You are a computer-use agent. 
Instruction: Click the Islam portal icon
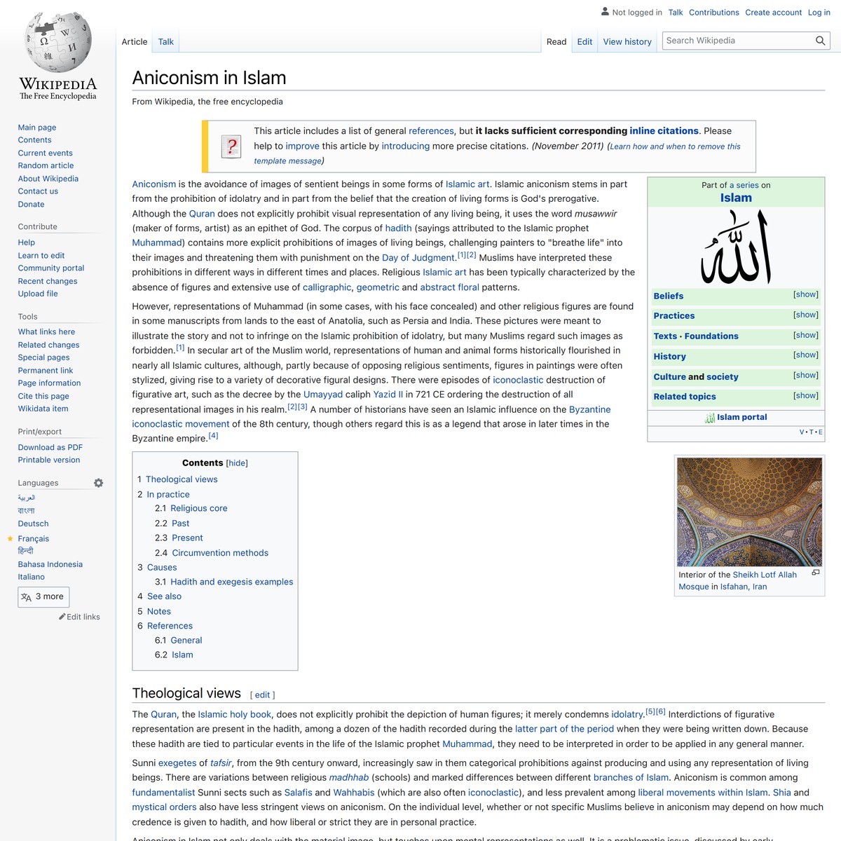click(709, 418)
